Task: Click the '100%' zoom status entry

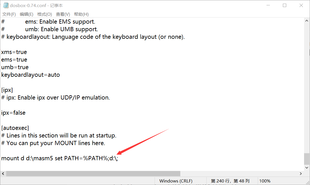Action: [x=265, y=181]
